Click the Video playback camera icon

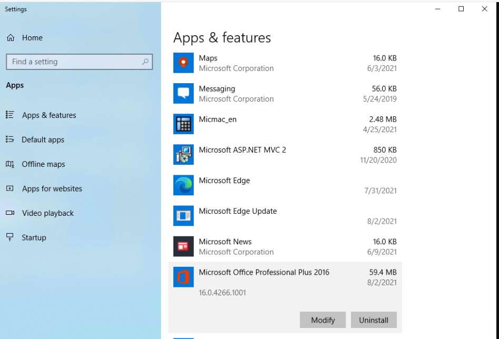point(10,213)
